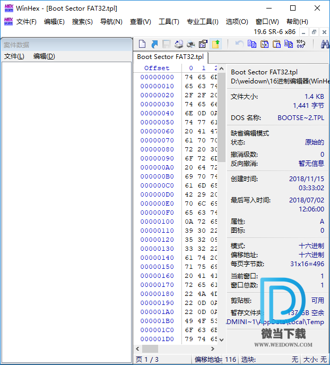Click the hex view scroll down arrow
The width and height of the screenshot is (330, 365).
221,340
